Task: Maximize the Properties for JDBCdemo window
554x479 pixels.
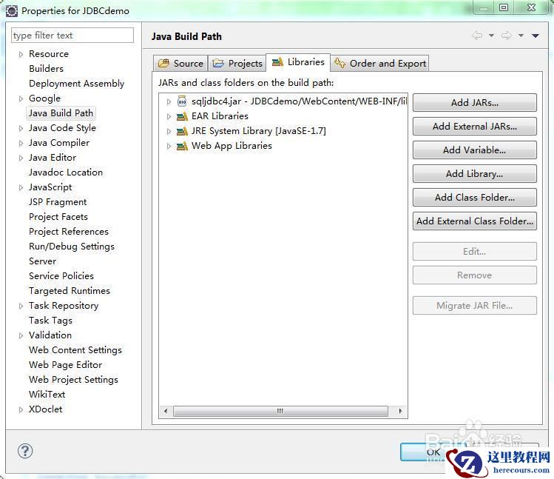Action: pos(504,7)
